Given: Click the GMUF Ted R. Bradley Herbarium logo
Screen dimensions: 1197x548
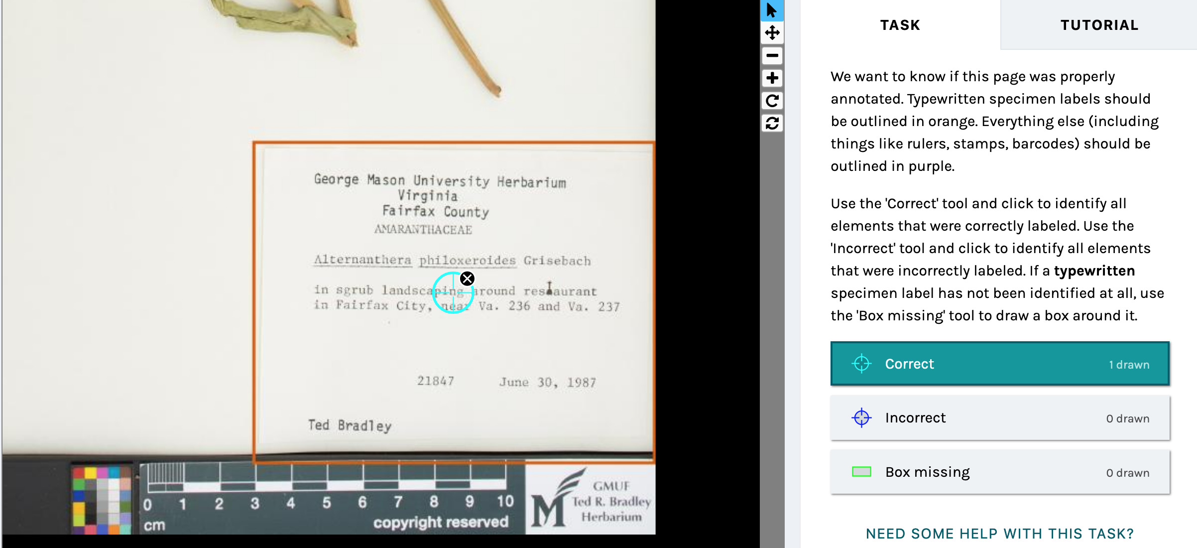Looking at the screenshot, I should [591, 500].
